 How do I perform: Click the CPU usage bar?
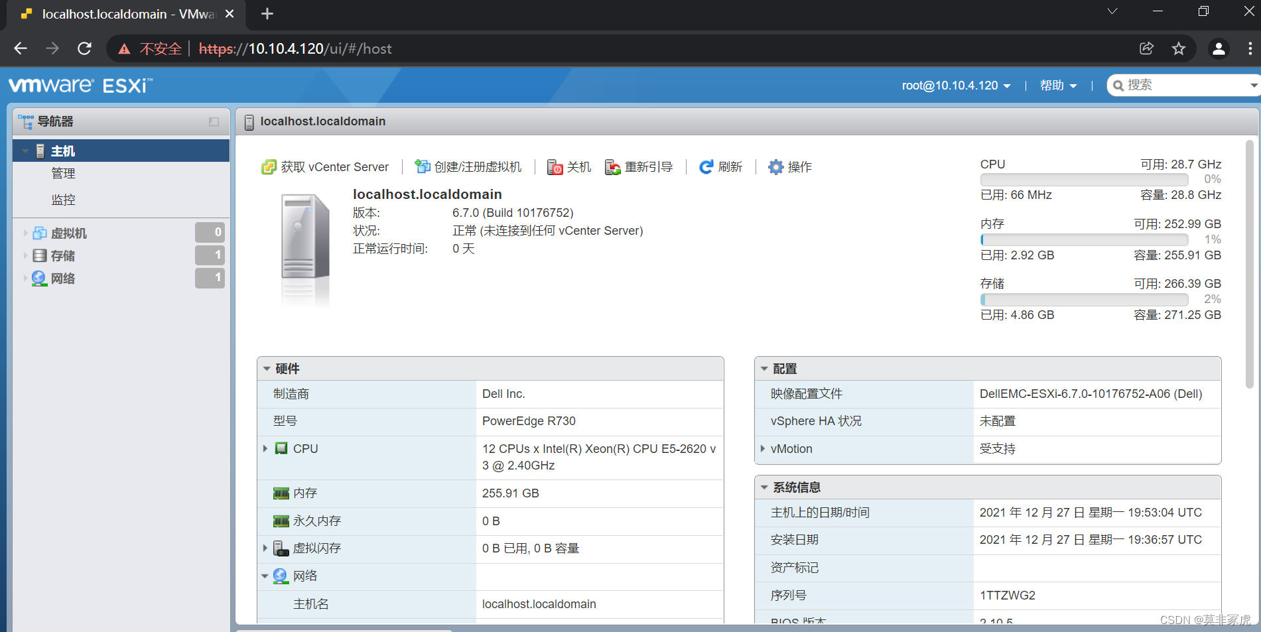(x=1084, y=180)
